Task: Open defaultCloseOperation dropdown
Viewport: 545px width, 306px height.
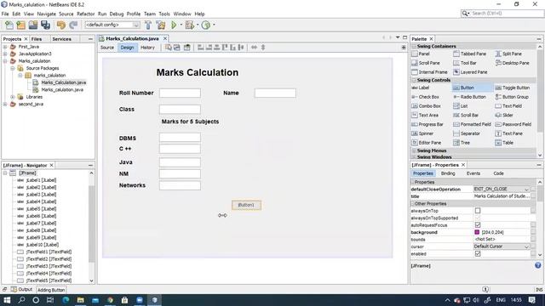Action: coord(526,189)
